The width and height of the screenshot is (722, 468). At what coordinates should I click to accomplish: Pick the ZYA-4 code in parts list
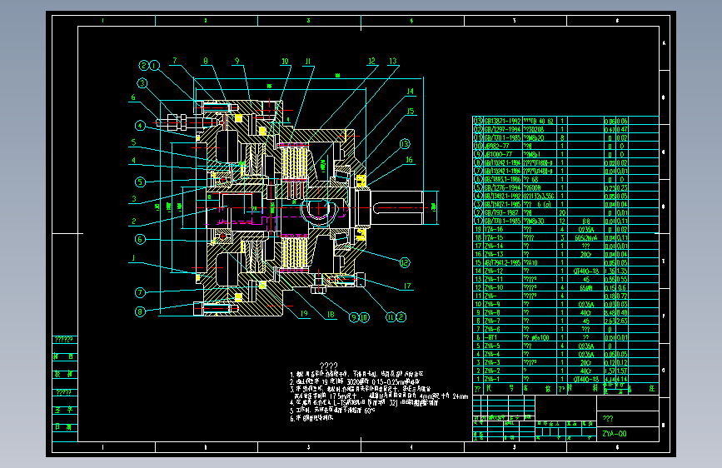tap(492, 354)
